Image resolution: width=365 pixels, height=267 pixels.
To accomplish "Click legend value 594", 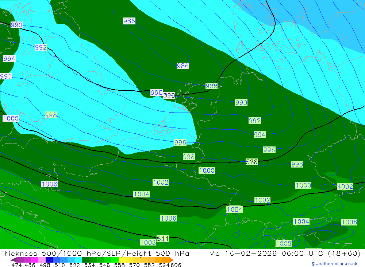I will click(164, 265).
